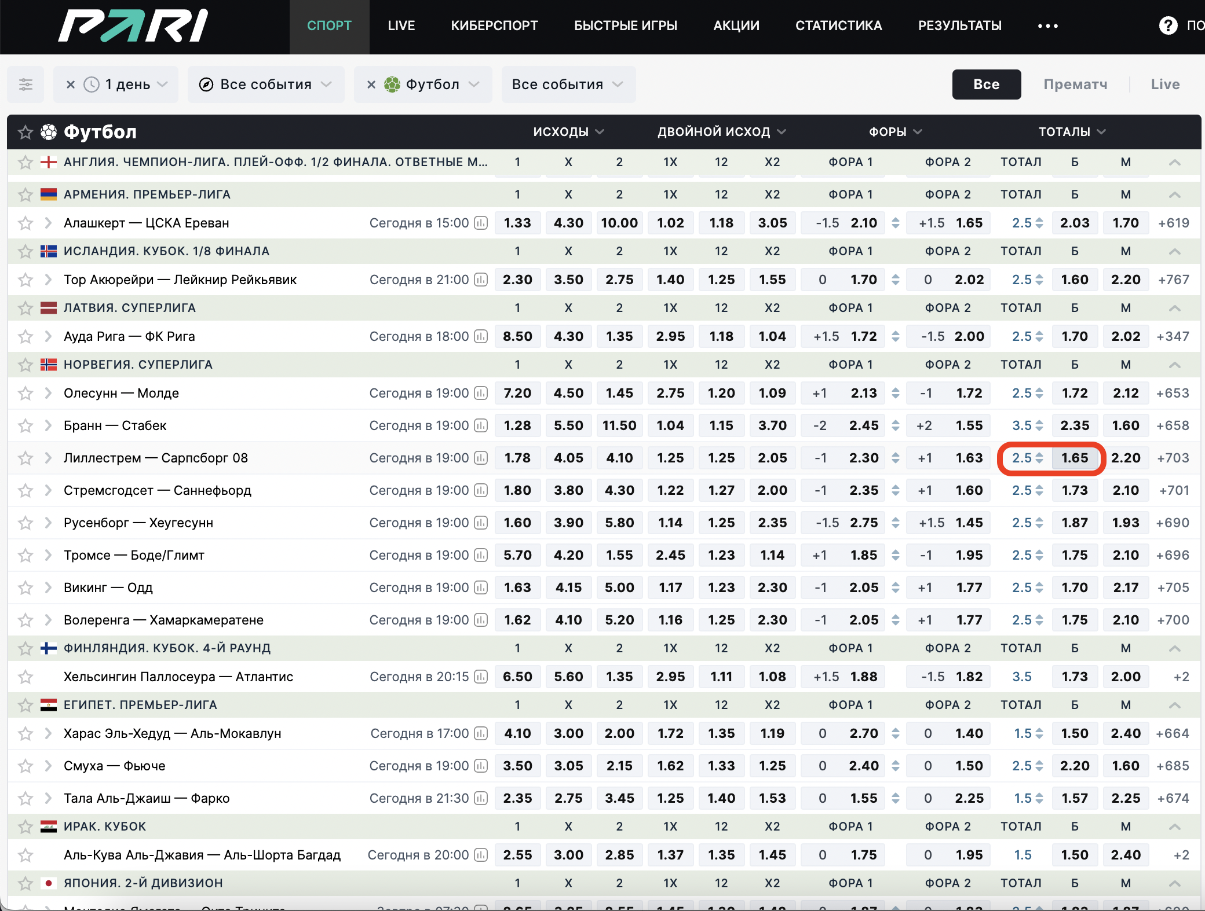Click the PARI logo
Viewport: 1205px width, 911px height.
point(133,26)
